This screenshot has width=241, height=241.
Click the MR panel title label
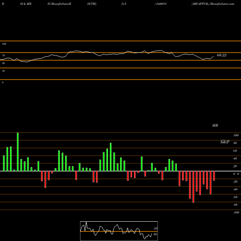pos(215,125)
